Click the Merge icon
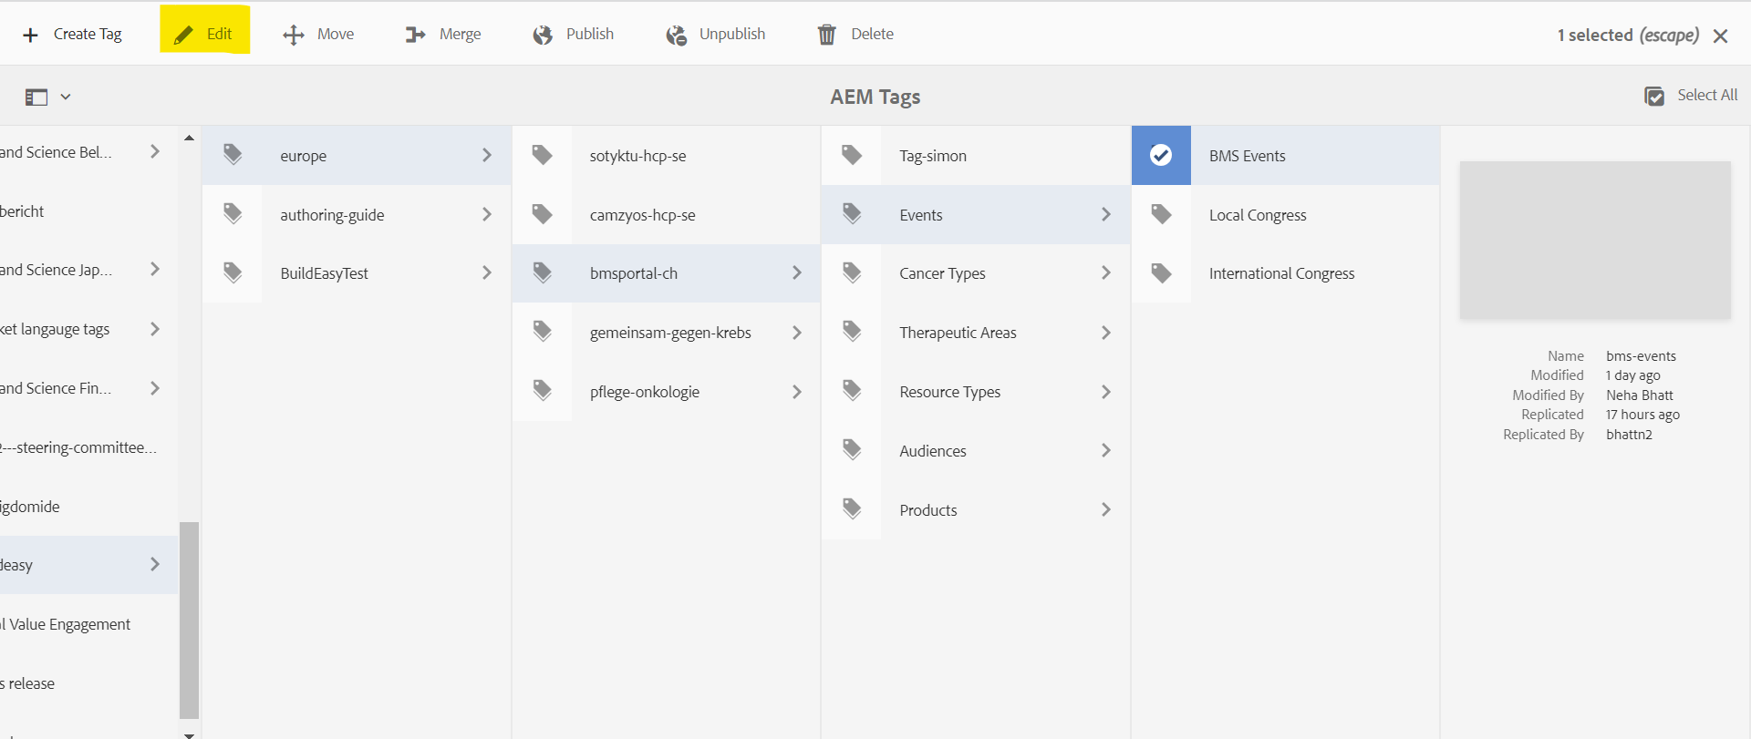This screenshot has height=739, width=1751. (416, 35)
